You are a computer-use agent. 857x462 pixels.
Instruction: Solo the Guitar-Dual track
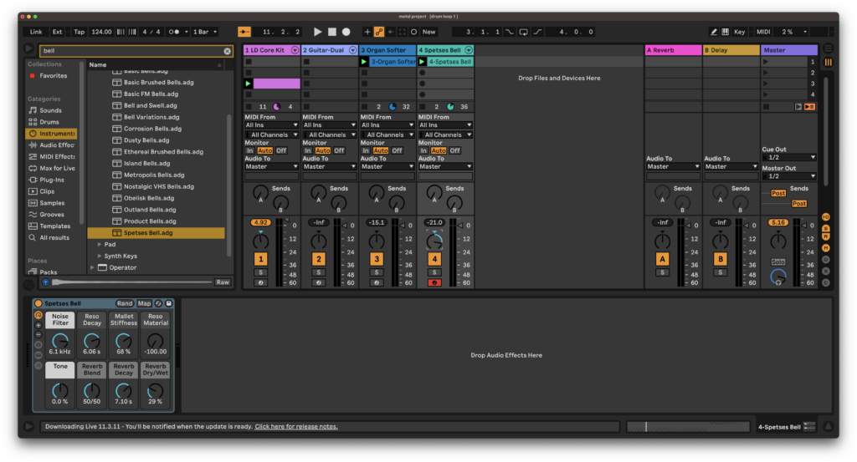(319, 272)
